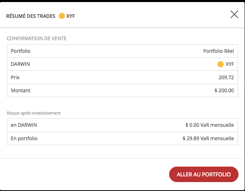The height and width of the screenshot is (191, 245).
Task: Close the trade summary dialog
Action: coord(234,14)
